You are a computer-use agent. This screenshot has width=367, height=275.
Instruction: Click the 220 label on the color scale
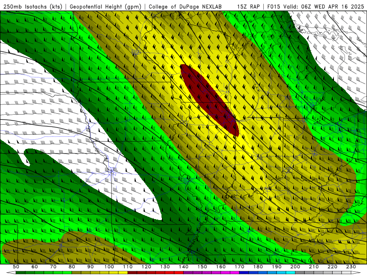(x=332, y=267)
